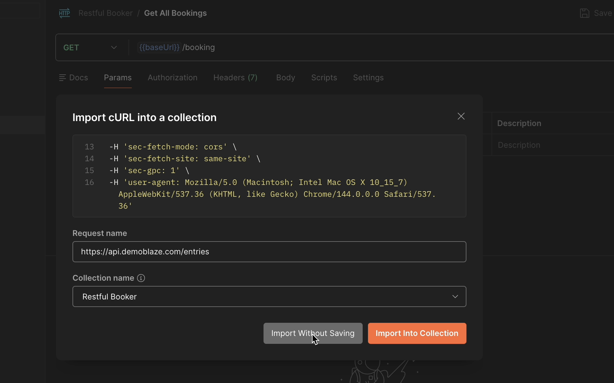Select the Params tab

click(x=118, y=78)
